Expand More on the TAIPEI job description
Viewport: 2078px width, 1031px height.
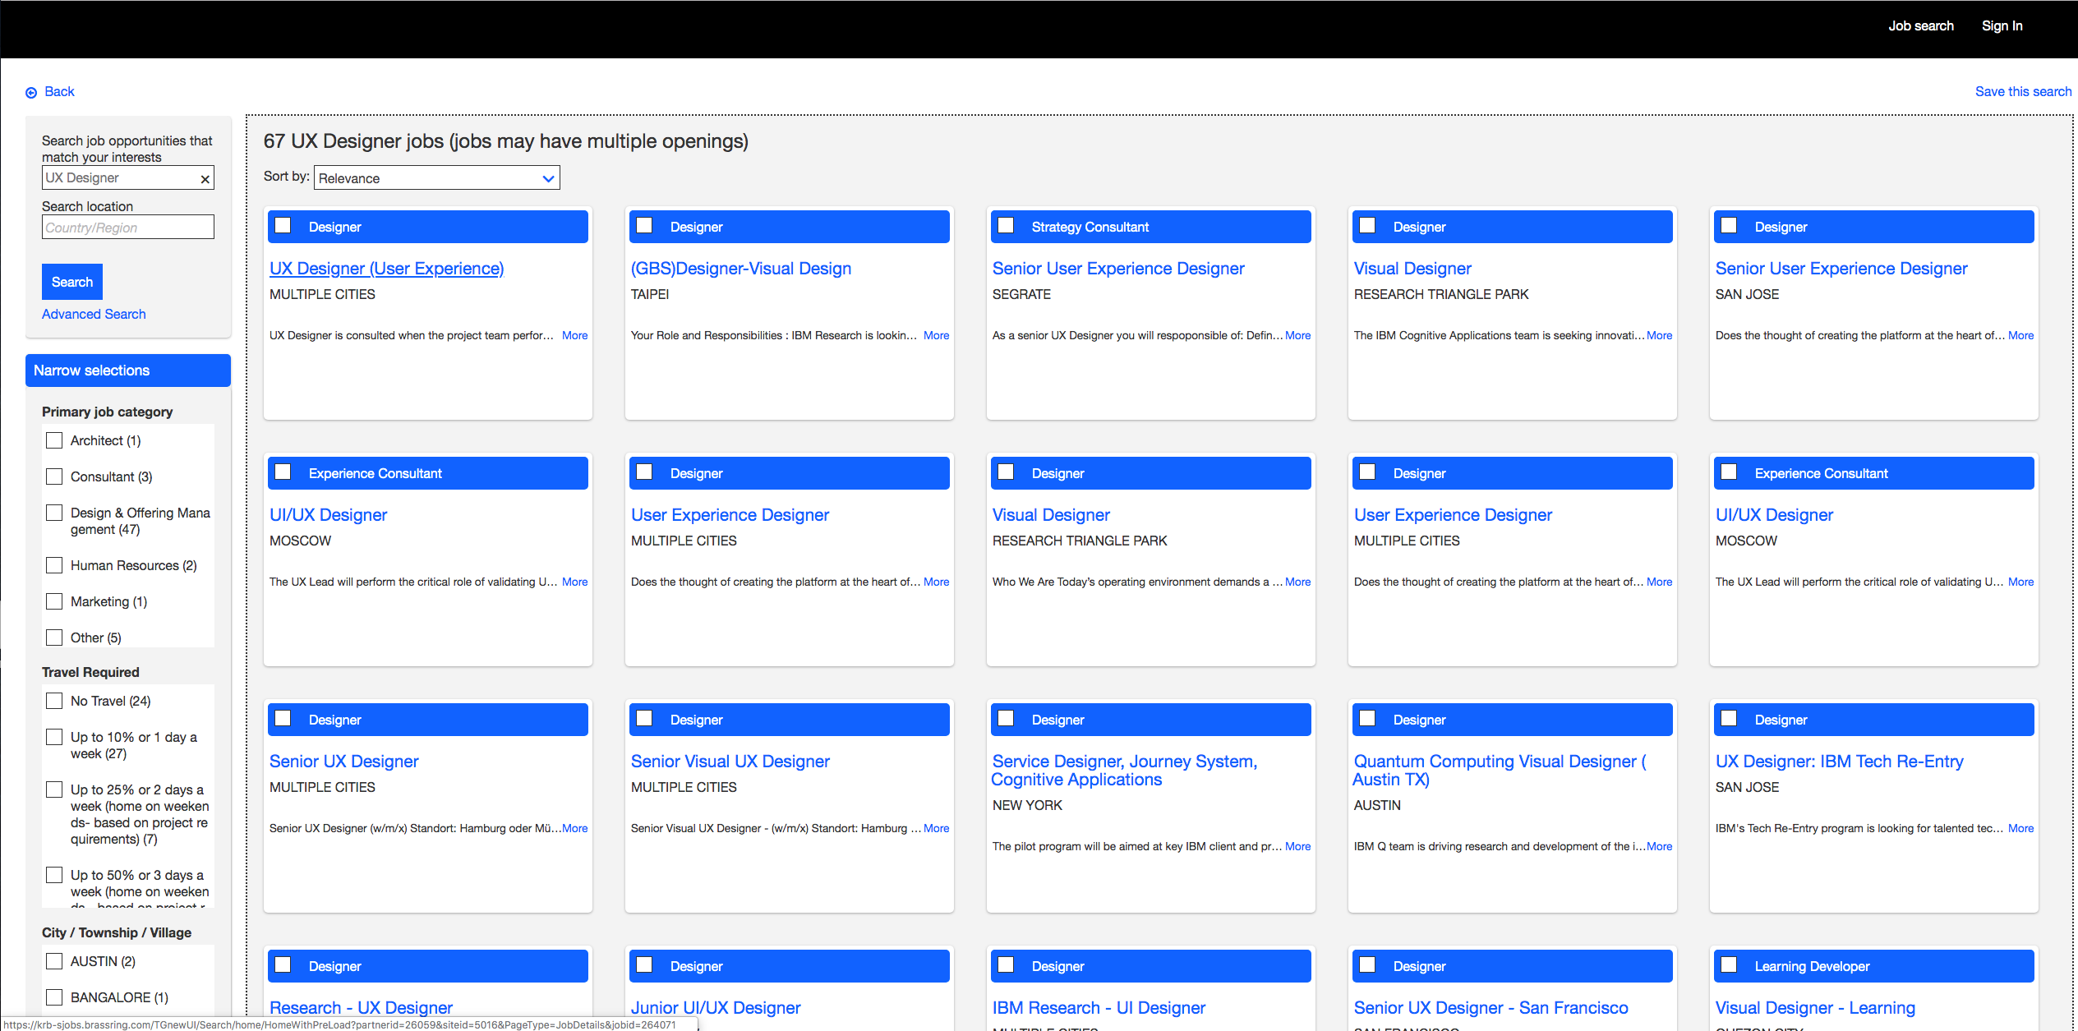coord(936,335)
